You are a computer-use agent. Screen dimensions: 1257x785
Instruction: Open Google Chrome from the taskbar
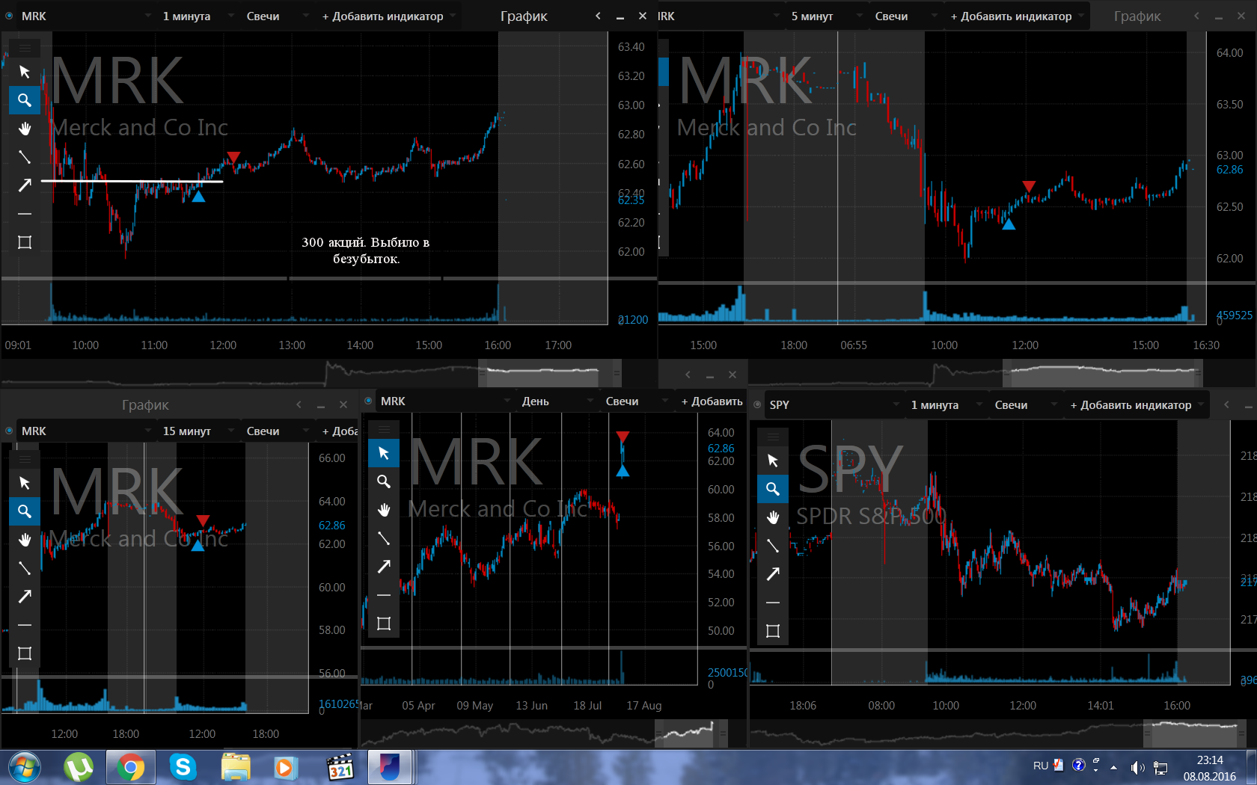point(130,767)
